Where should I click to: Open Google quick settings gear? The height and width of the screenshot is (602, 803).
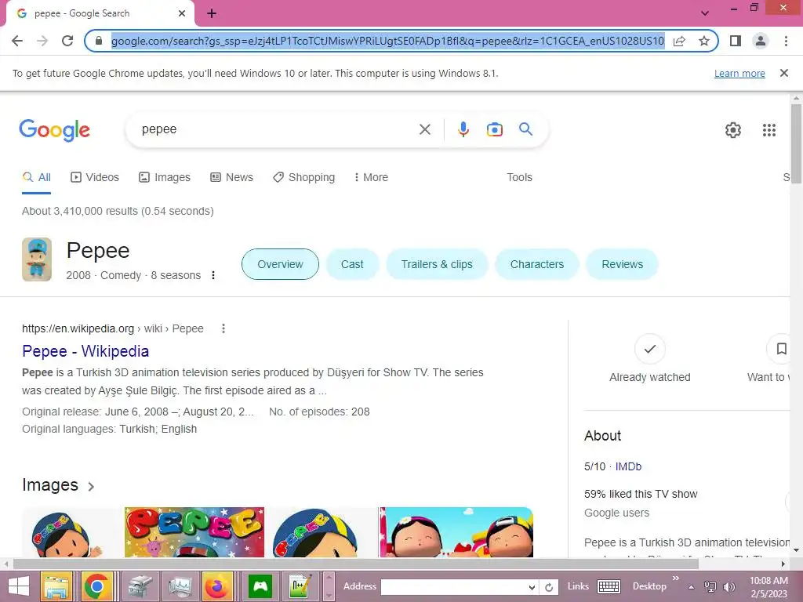(x=733, y=130)
